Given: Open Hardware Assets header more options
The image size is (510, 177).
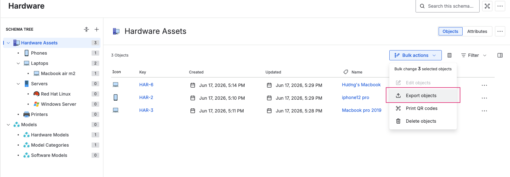Looking at the screenshot, I should pos(500,31).
